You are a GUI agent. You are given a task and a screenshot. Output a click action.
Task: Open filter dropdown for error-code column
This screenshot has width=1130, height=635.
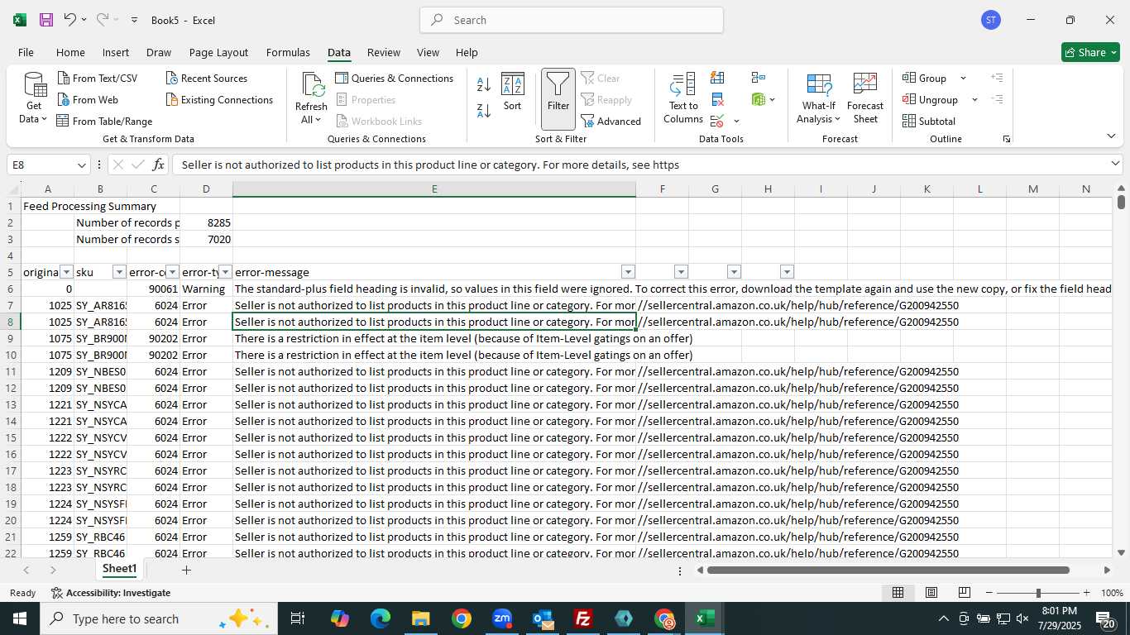click(x=172, y=272)
